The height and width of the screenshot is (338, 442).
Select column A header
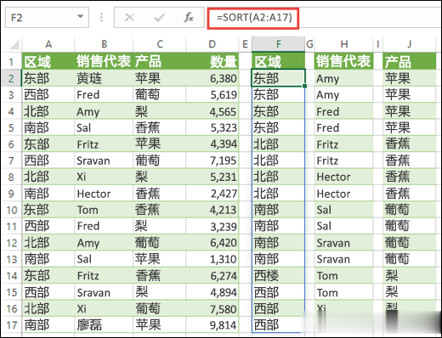click(48, 44)
